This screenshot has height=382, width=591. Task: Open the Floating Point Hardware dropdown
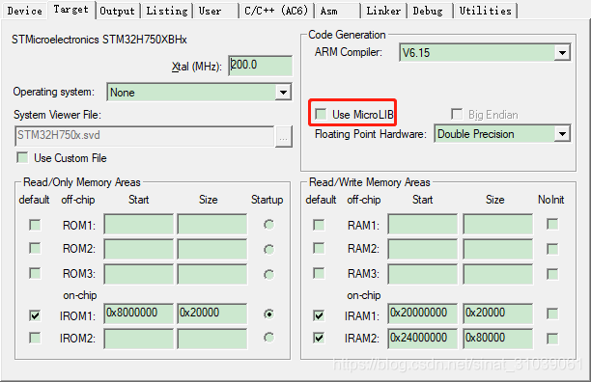click(502, 134)
